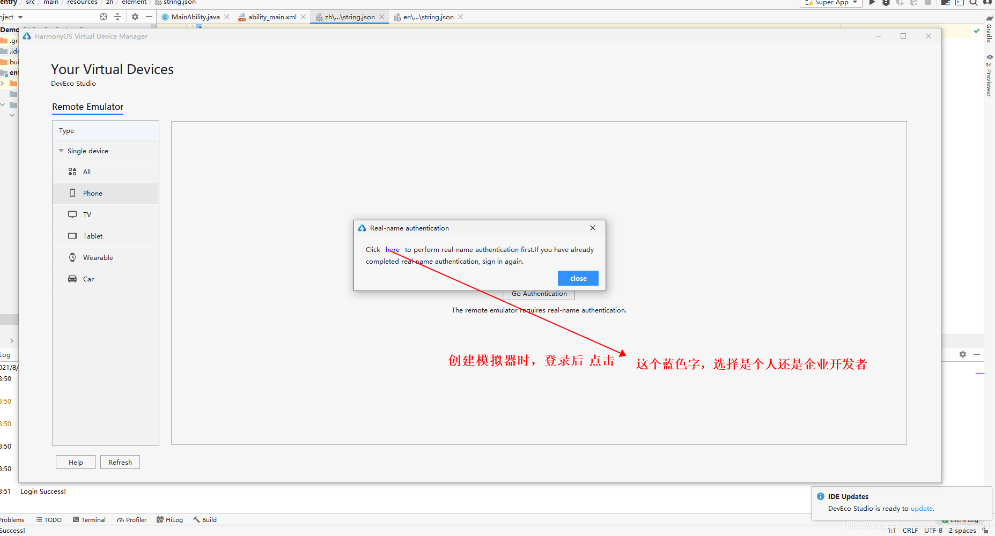Switch to the zh string.json tab
This screenshot has width=995, height=536.
click(x=350, y=17)
